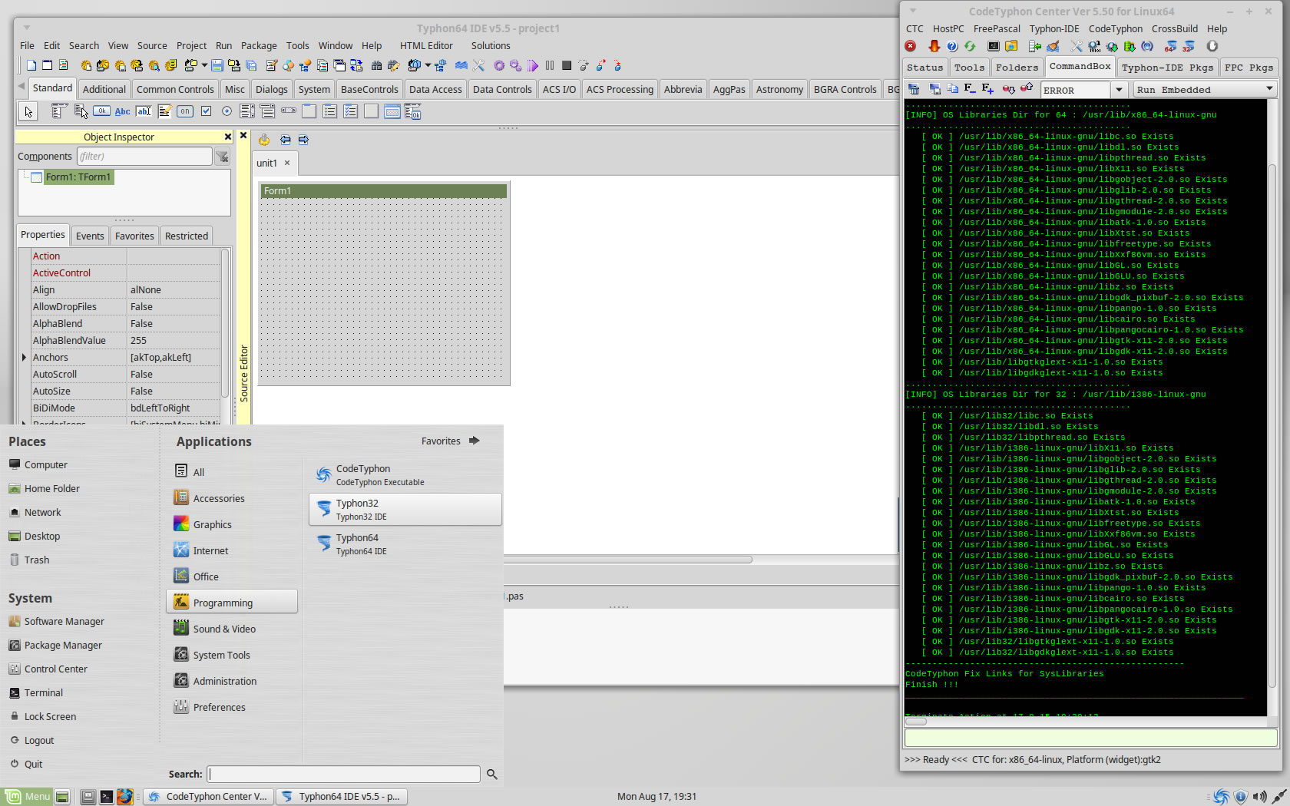The height and width of the screenshot is (806, 1290).
Task: Click the hand icon above the source editor
Action: pyautogui.click(x=264, y=140)
